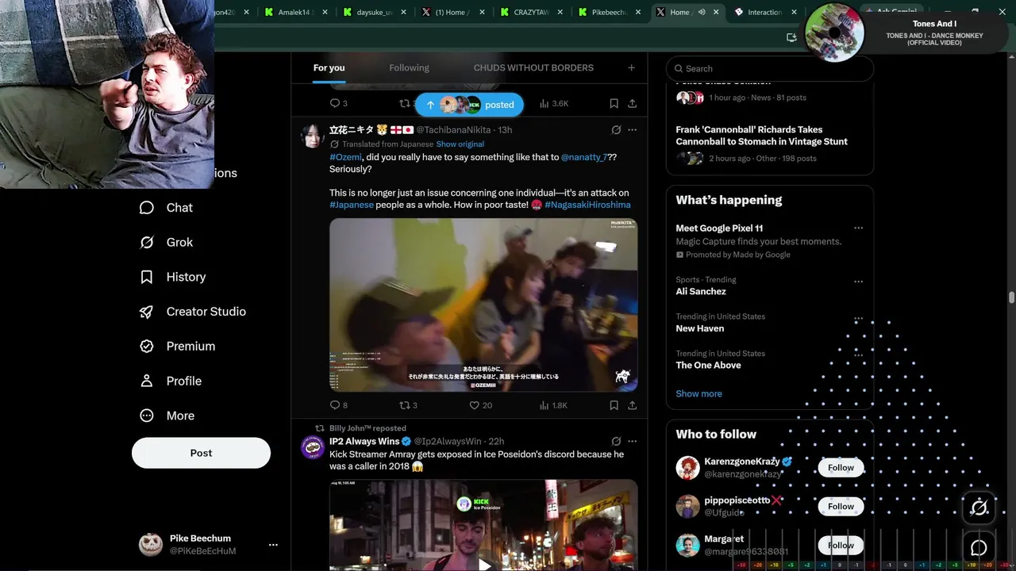
Task: Open options for Meet Google Pixel 11 ad
Action: tap(858, 228)
